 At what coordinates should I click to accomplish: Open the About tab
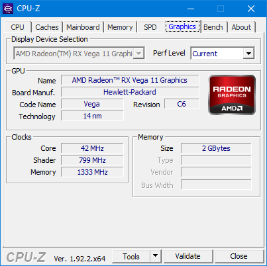click(241, 27)
